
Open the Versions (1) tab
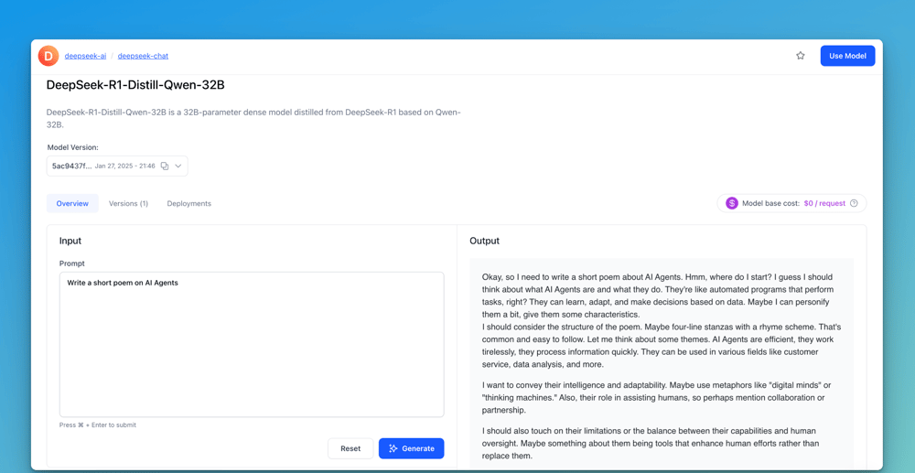[128, 203]
